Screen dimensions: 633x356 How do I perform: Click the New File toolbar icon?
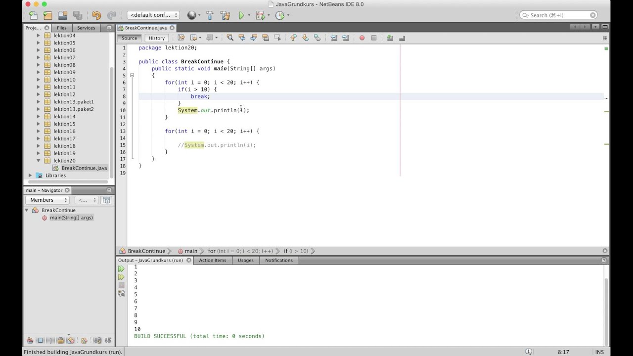tap(33, 15)
